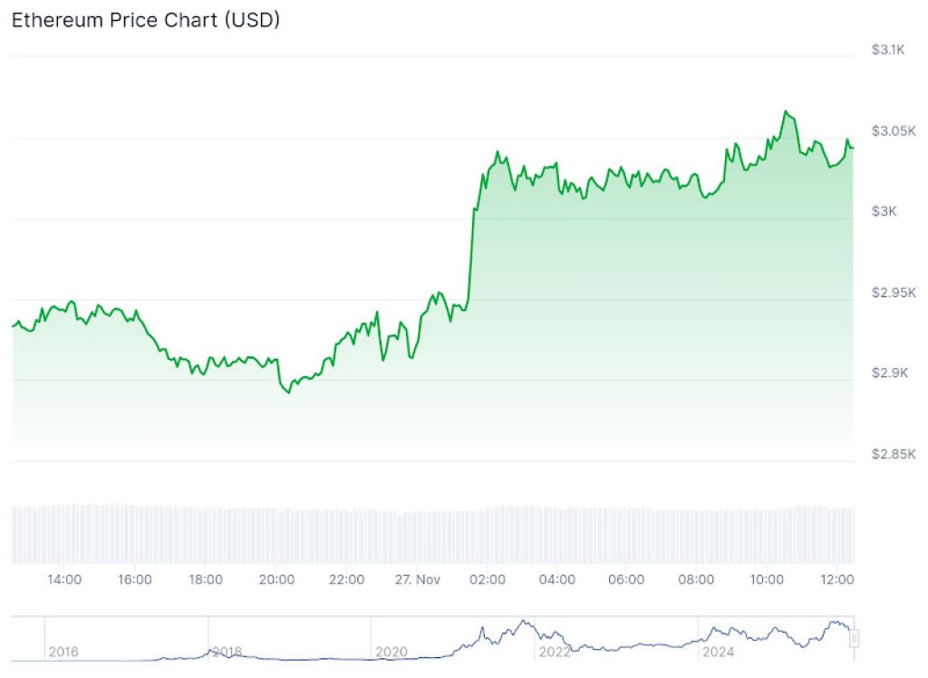Click the 10:00 time axis label
The width and height of the screenshot is (928, 678).
(768, 580)
